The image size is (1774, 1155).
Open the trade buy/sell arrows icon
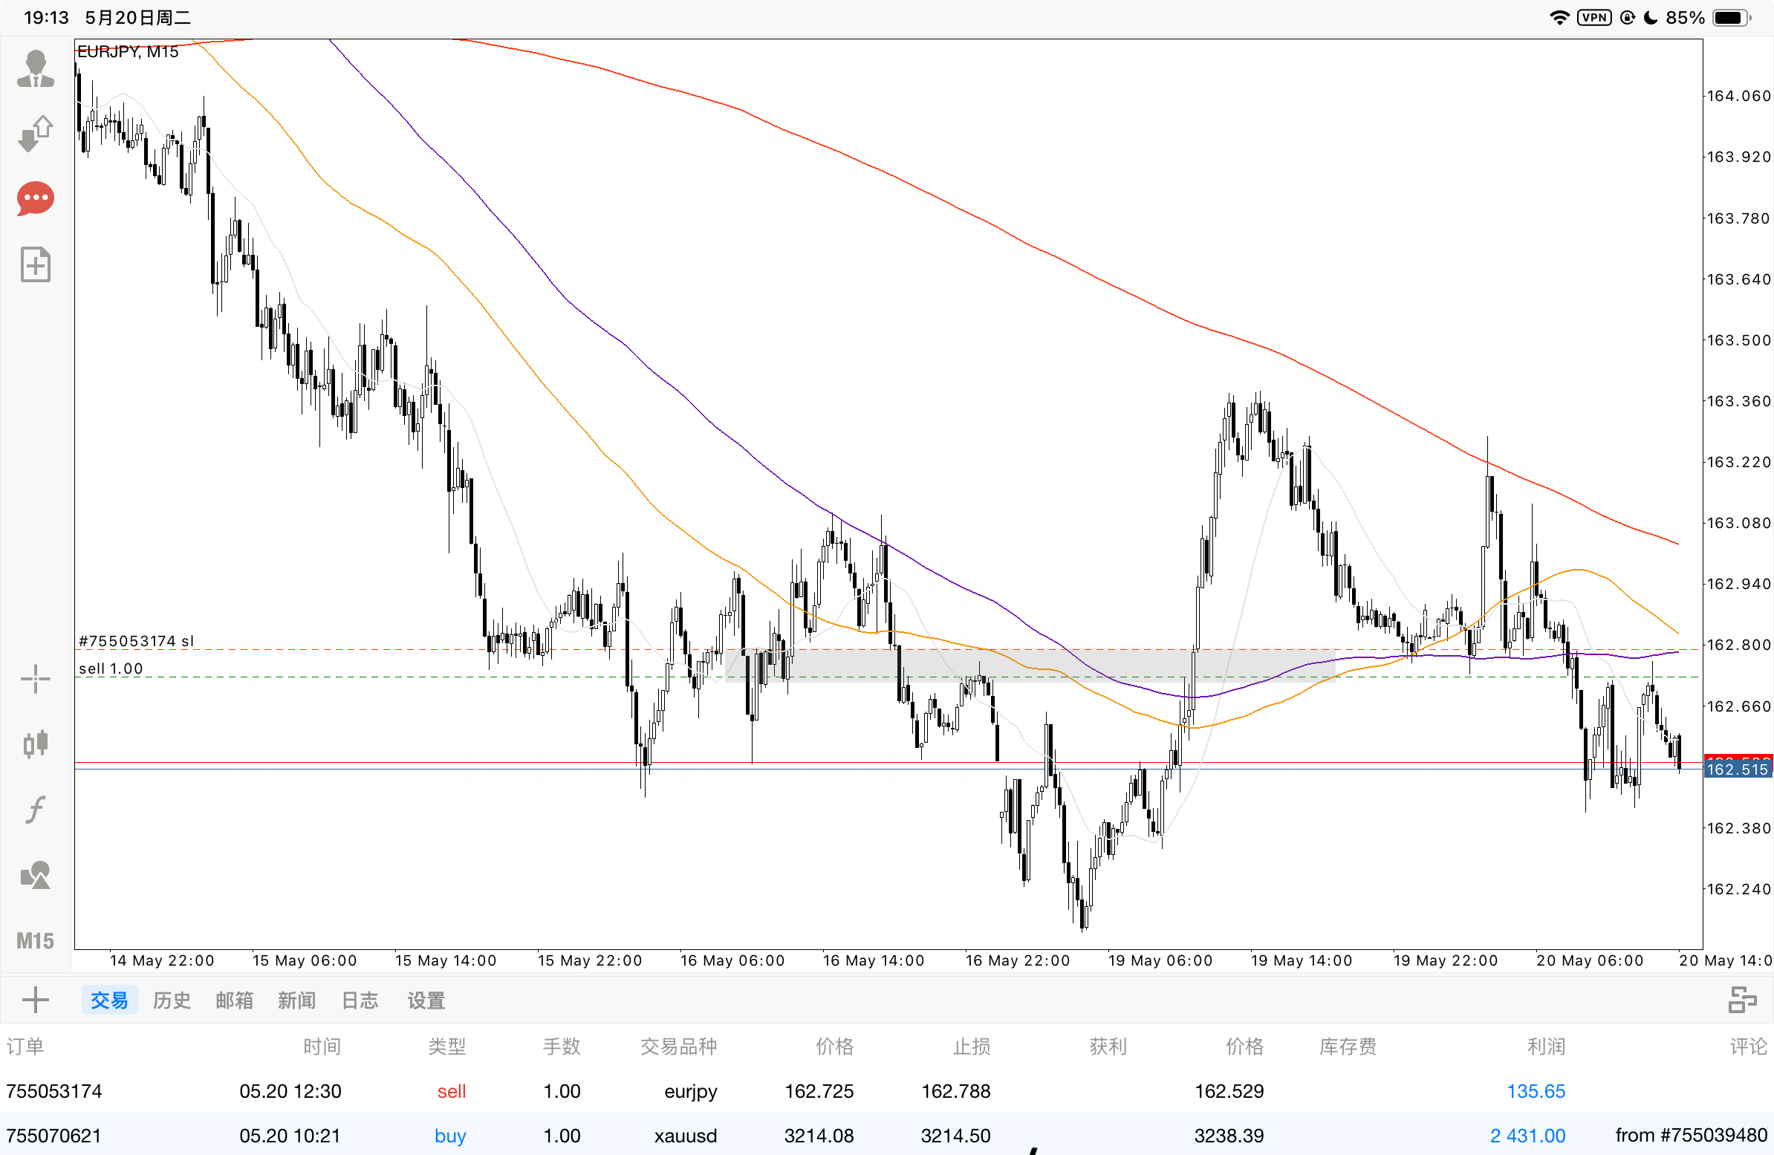pos(35,134)
